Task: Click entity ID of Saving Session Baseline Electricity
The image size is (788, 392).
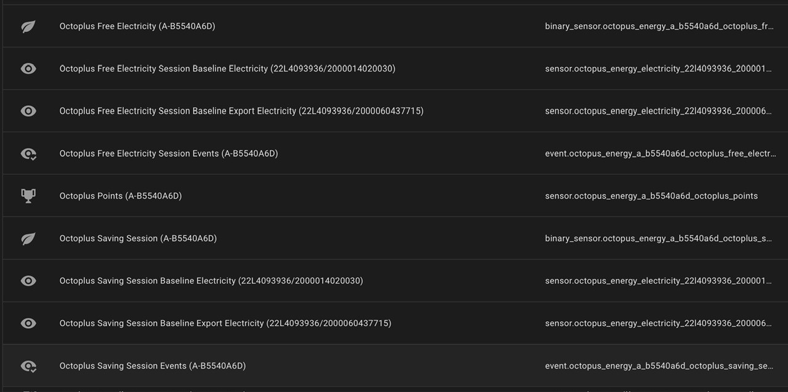Action: [x=658, y=281]
